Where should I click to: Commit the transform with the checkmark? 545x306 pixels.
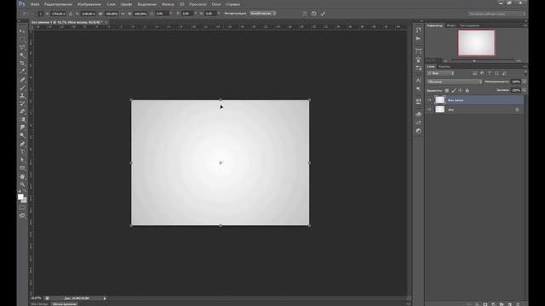(323, 14)
